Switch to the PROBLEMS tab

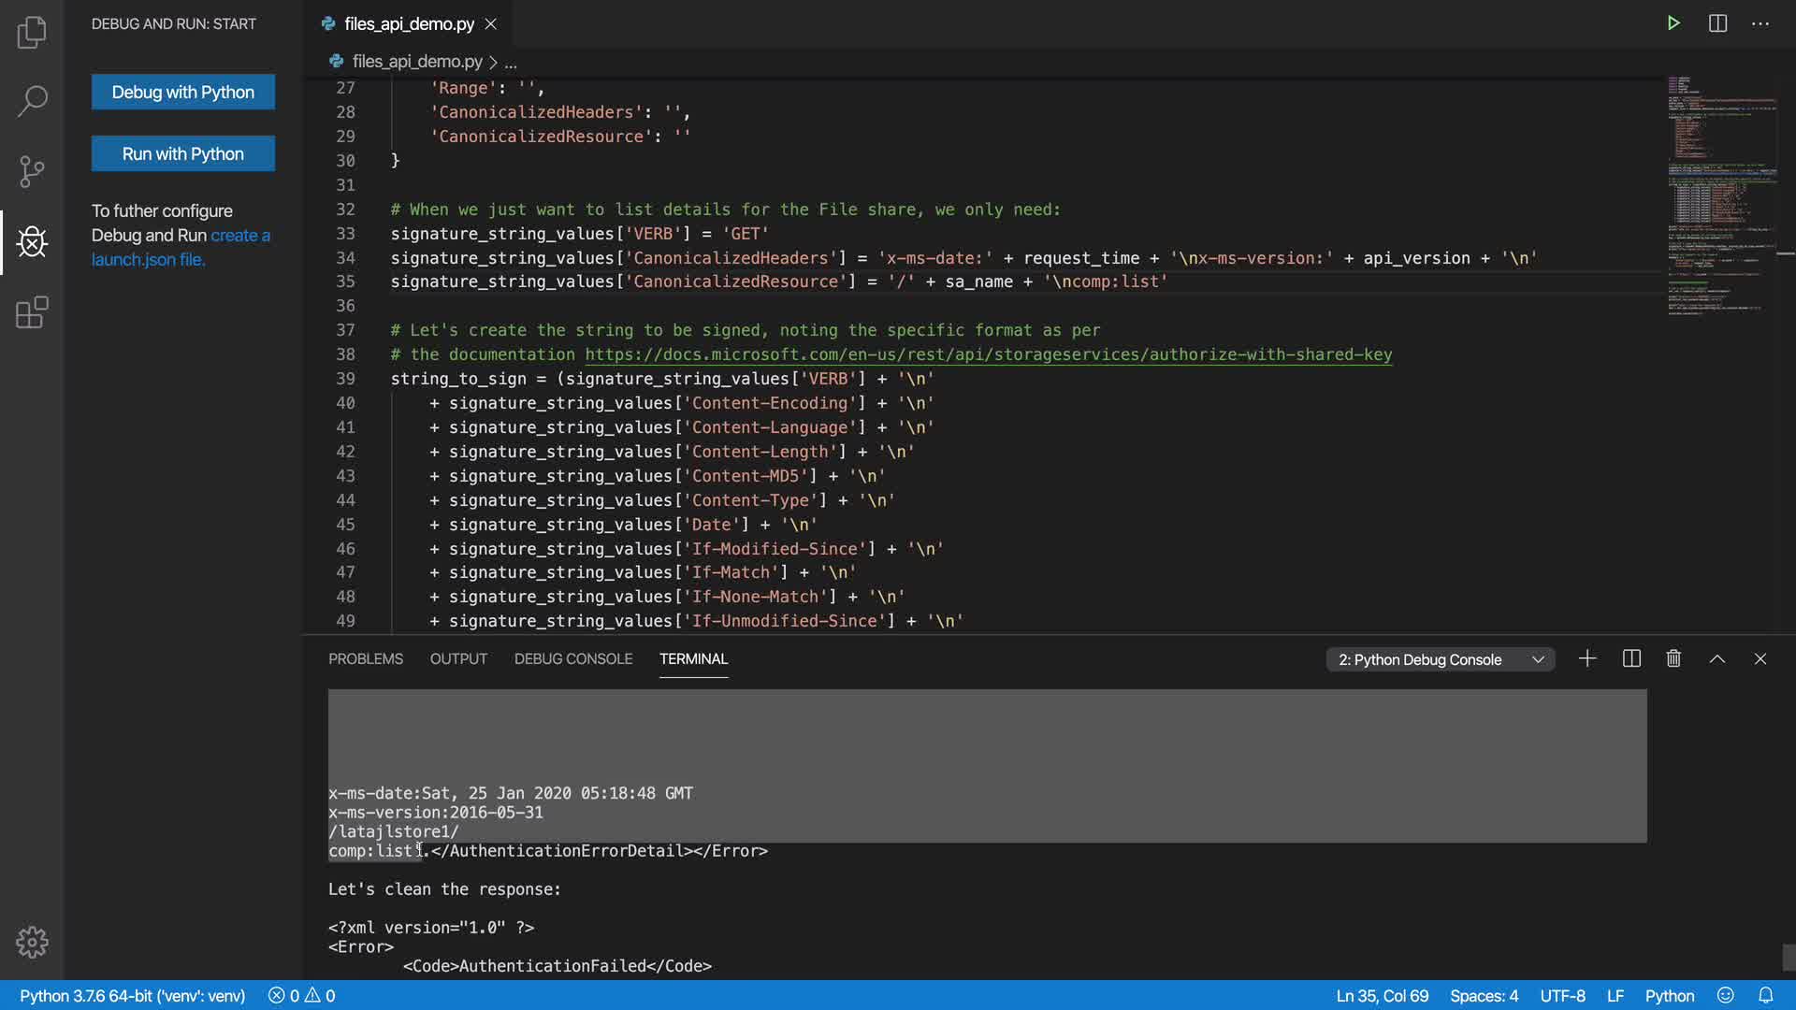pyautogui.click(x=366, y=658)
